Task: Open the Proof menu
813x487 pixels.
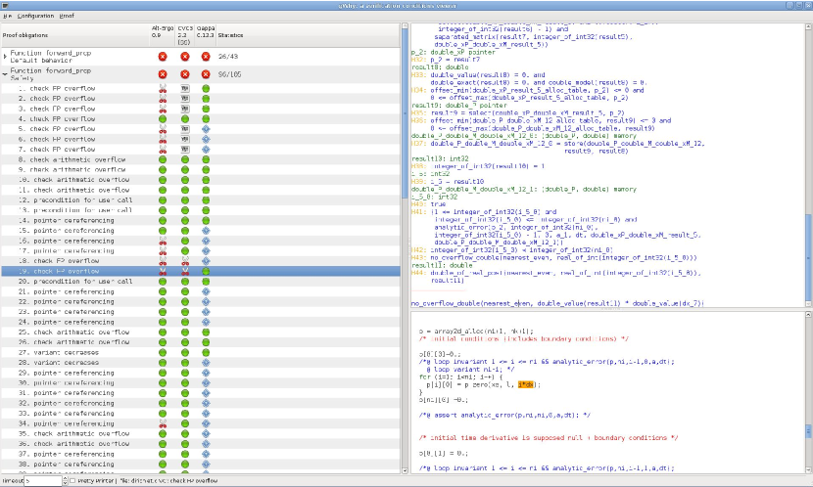Action: pyautogui.click(x=67, y=17)
